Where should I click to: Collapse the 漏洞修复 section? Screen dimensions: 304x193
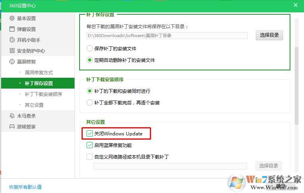(38, 61)
